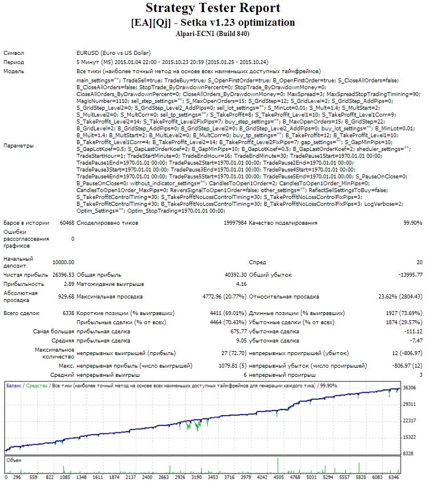Select the average profit trade '9.05' value
The height and width of the screenshot is (482, 427).
point(241,341)
